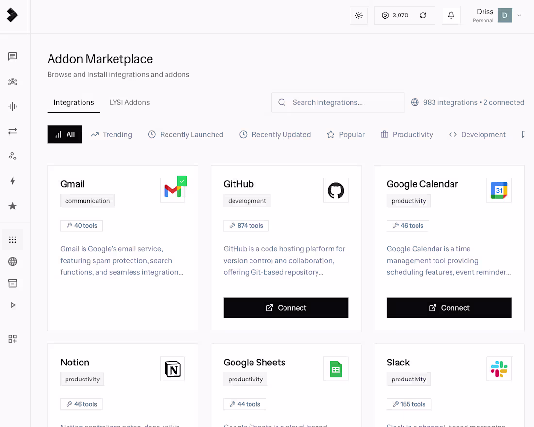Open the swap arrows icon in sidebar

[x=13, y=131]
